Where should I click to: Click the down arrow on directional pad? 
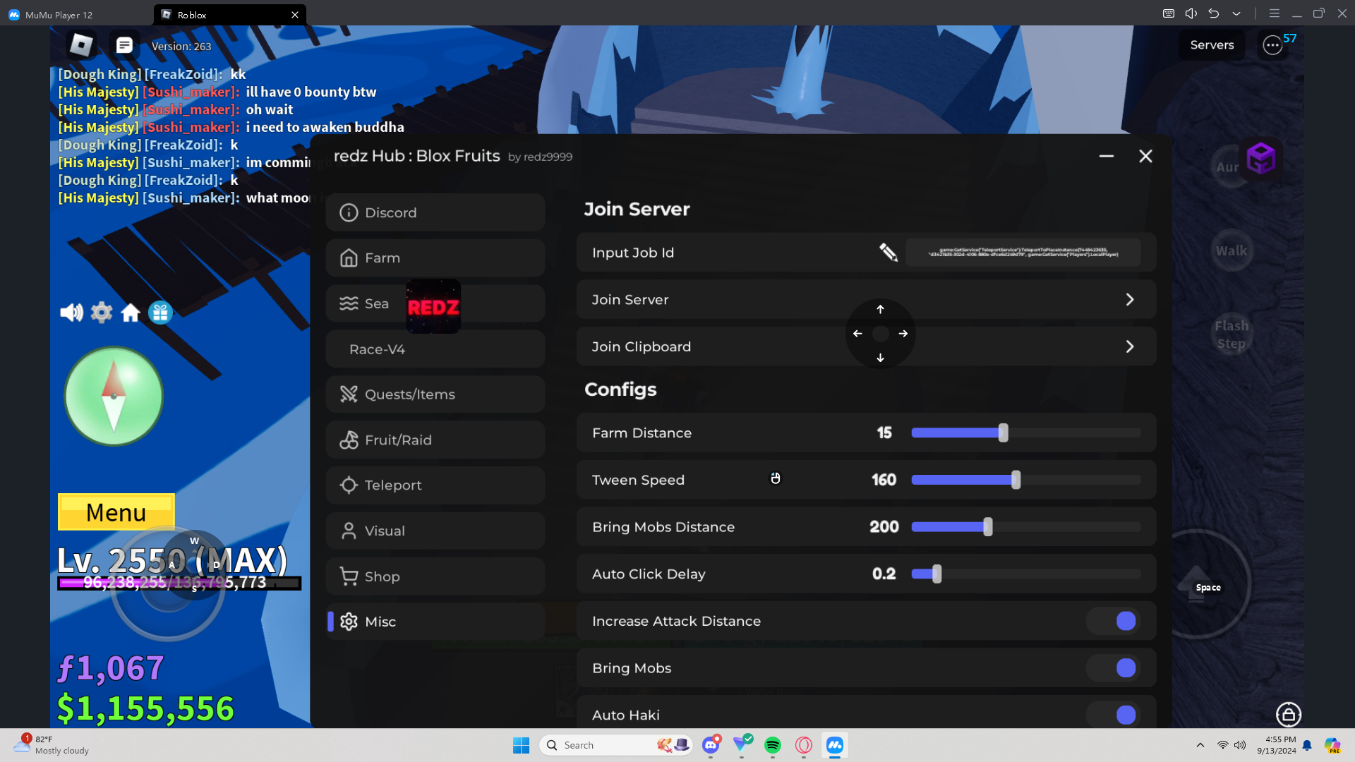[x=880, y=358]
